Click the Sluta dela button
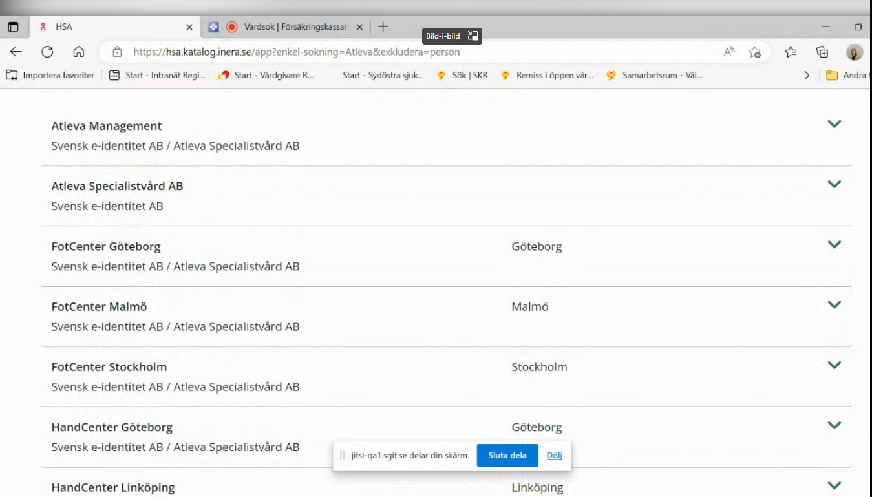Image resolution: width=872 pixels, height=497 pixels. [507, 455]
